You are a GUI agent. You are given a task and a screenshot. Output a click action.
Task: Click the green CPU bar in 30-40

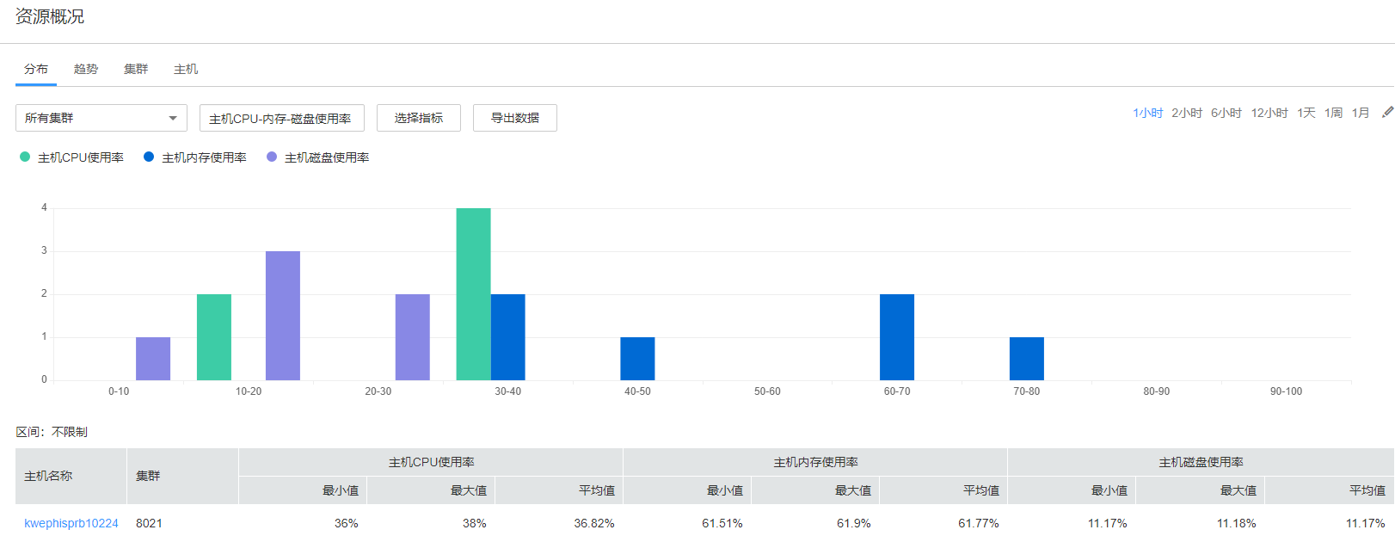point(473,294)
